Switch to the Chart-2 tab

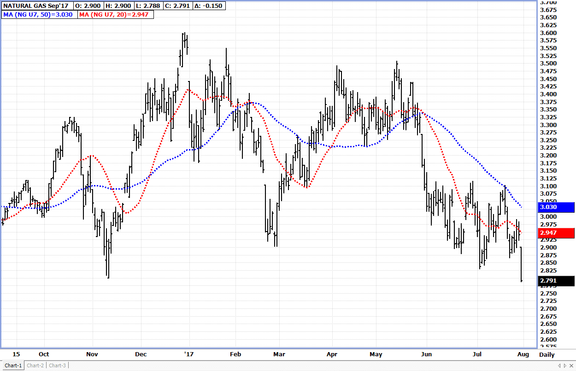coord(35,365)
